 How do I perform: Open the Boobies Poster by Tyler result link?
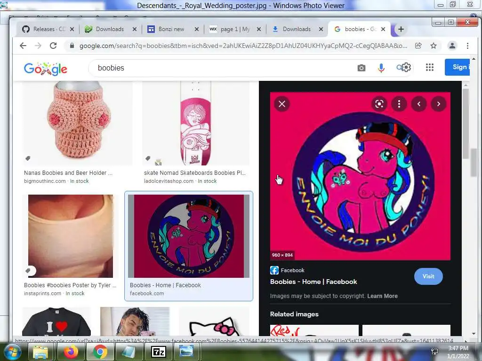point(70,285)
